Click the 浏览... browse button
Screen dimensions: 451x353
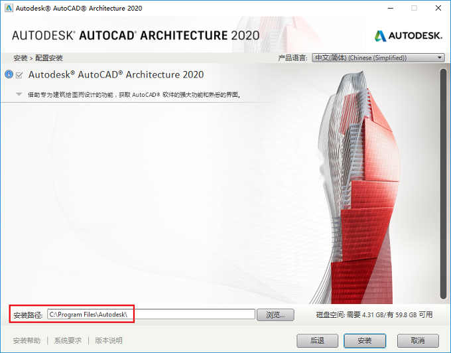pyautogui.click(x=275, y=315)
